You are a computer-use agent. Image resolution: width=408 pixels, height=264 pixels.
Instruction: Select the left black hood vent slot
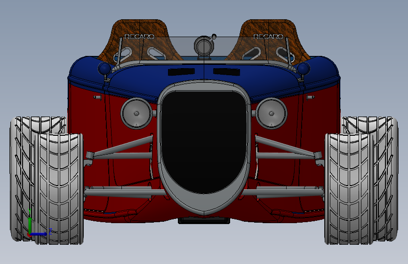[181, 72]
